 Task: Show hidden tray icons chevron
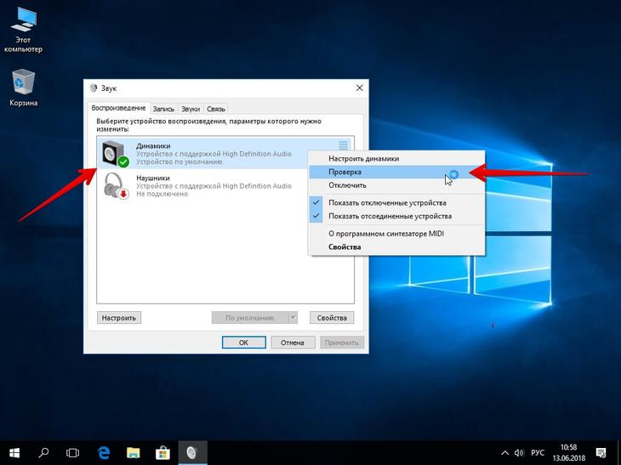click(505, 453)
